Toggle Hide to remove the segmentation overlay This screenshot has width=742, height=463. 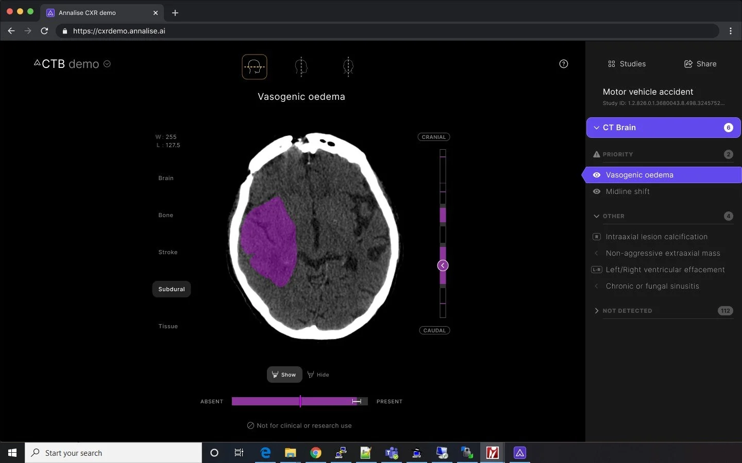pos(318,375)
